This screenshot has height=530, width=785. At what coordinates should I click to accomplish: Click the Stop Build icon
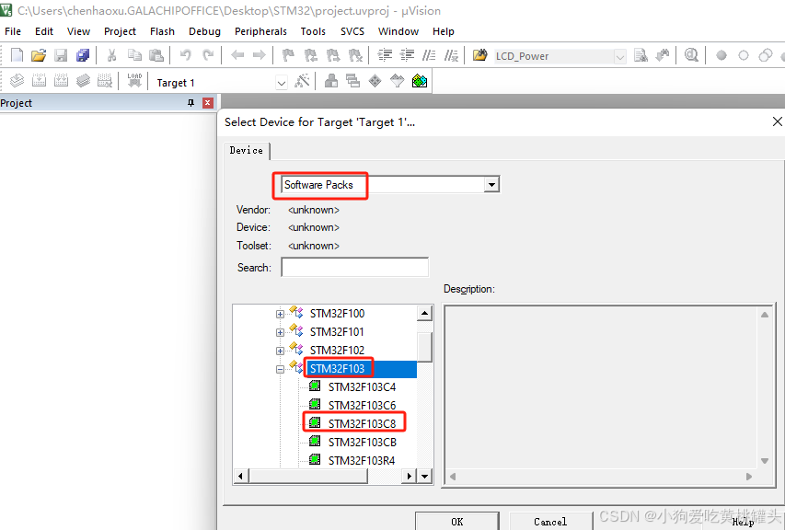(105, 81)
